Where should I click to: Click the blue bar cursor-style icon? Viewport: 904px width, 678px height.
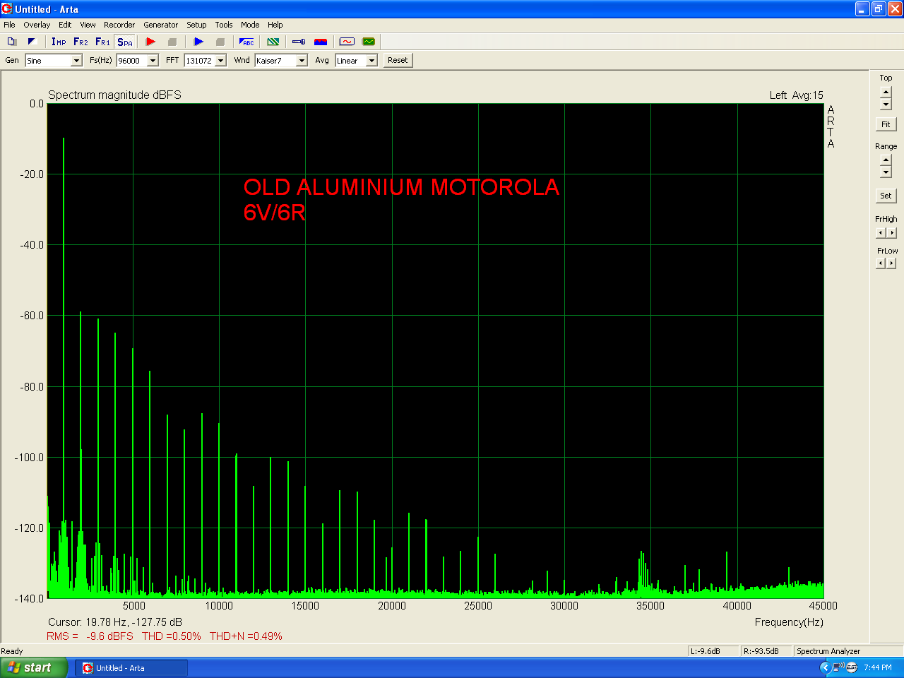tap(299, 42)
